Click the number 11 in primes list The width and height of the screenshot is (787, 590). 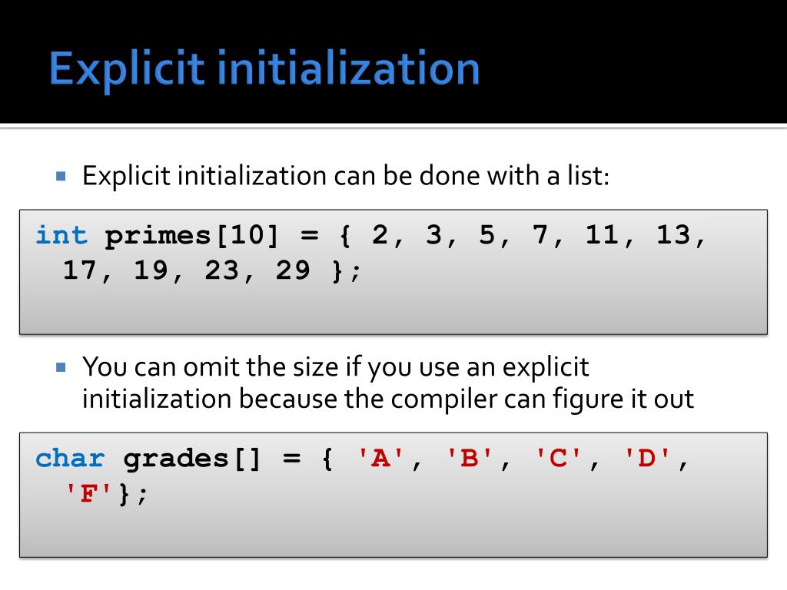(602, 235)
